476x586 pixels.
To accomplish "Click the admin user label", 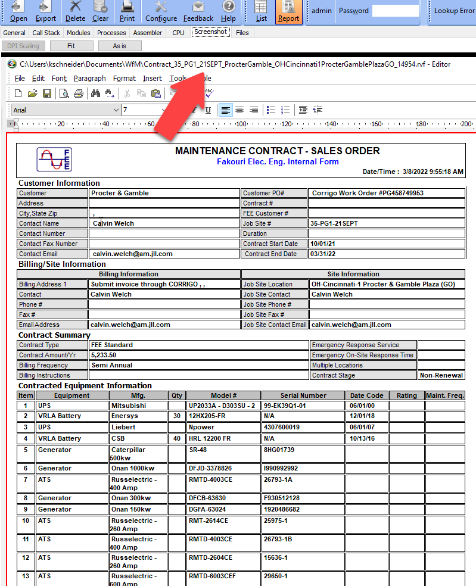I will tap(322, 11).
